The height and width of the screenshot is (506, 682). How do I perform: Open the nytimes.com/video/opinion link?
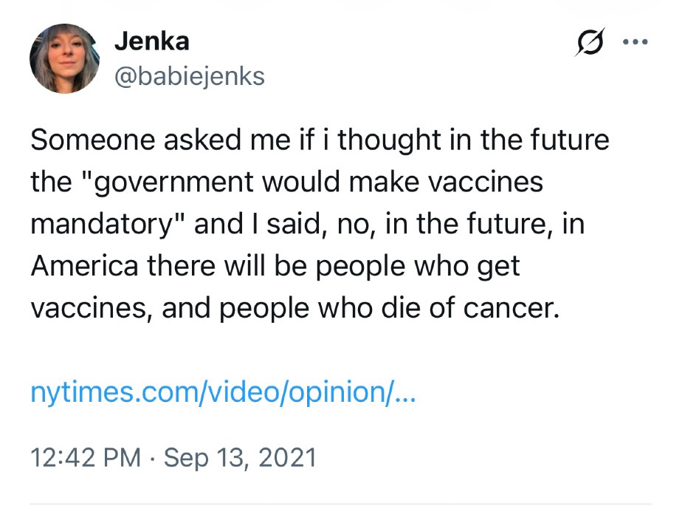[223, 392]
